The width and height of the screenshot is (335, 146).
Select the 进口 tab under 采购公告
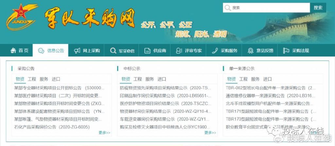click(x=56, y=79)
